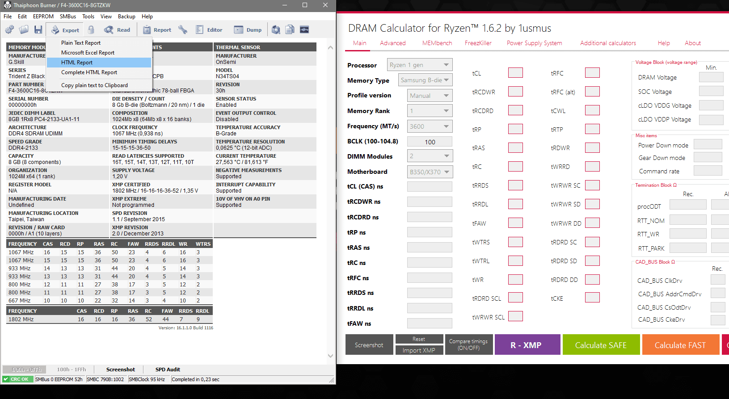Open the Advanced tab
729x399 pixels.
click(393, 43)
